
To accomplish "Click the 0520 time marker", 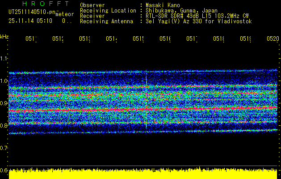I will tap(273, 38).
